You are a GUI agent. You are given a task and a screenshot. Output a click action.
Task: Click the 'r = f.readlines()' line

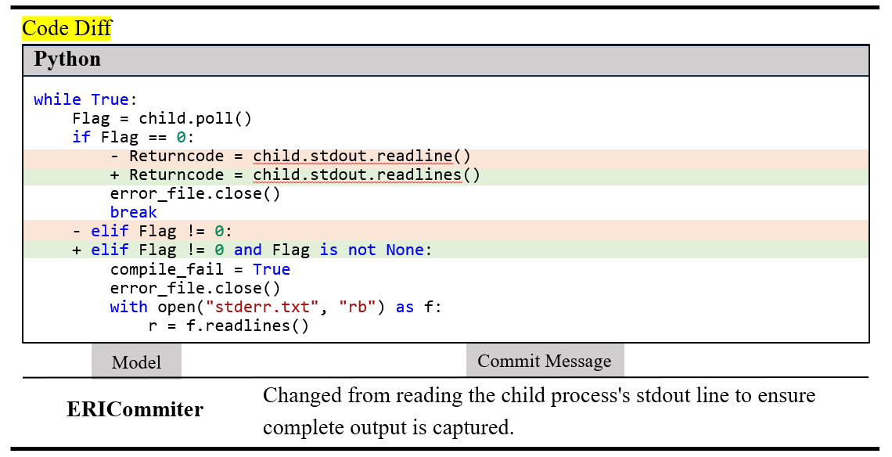coord(228,326)
